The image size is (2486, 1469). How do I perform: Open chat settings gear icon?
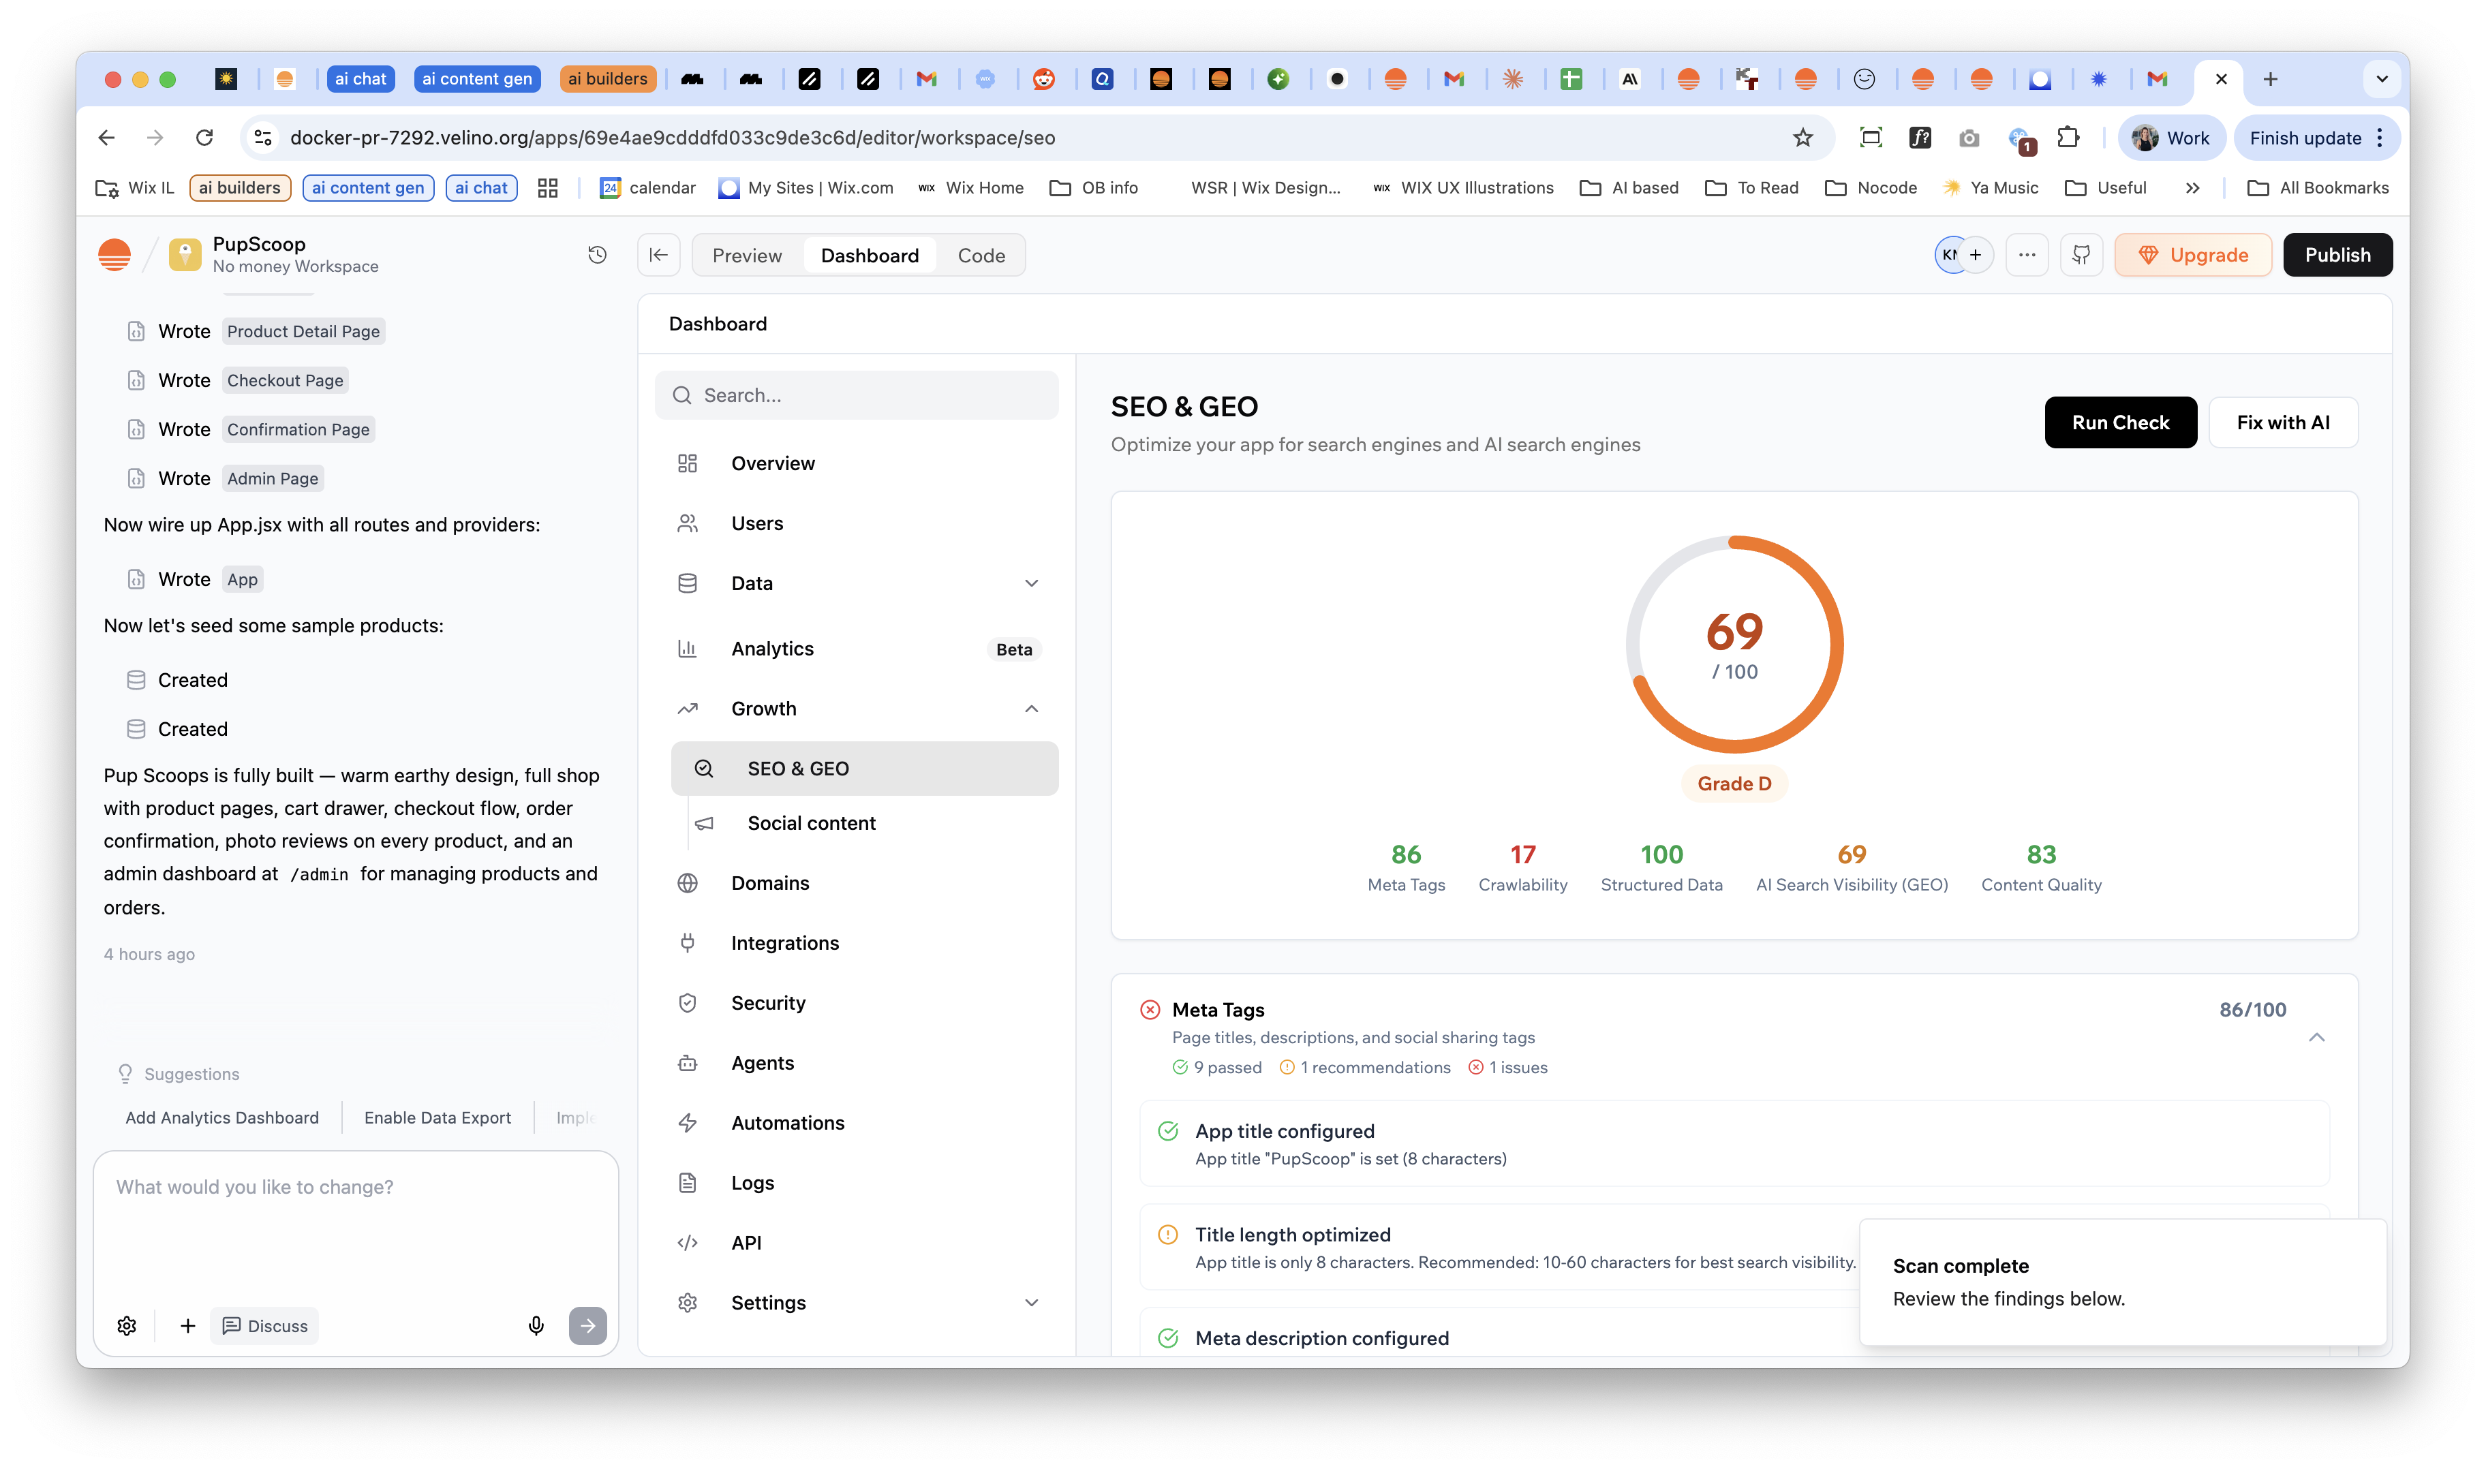pyautogui.click(x=127, y=1325)
